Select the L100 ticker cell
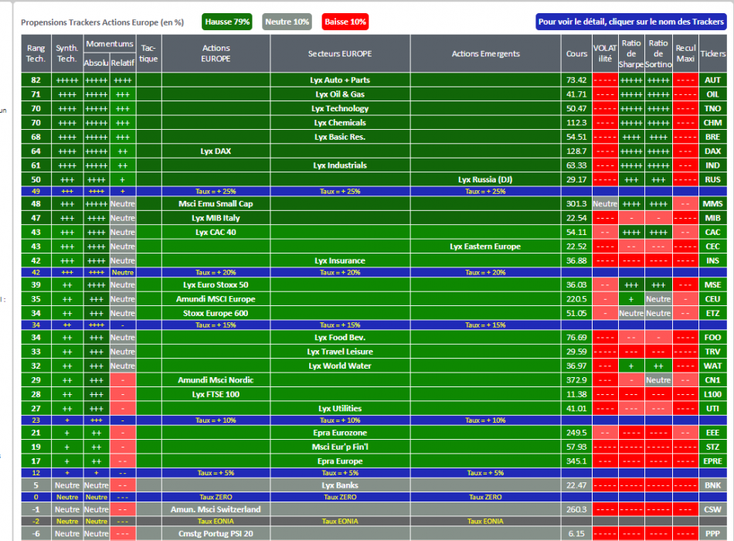 [x=712, y=394]
